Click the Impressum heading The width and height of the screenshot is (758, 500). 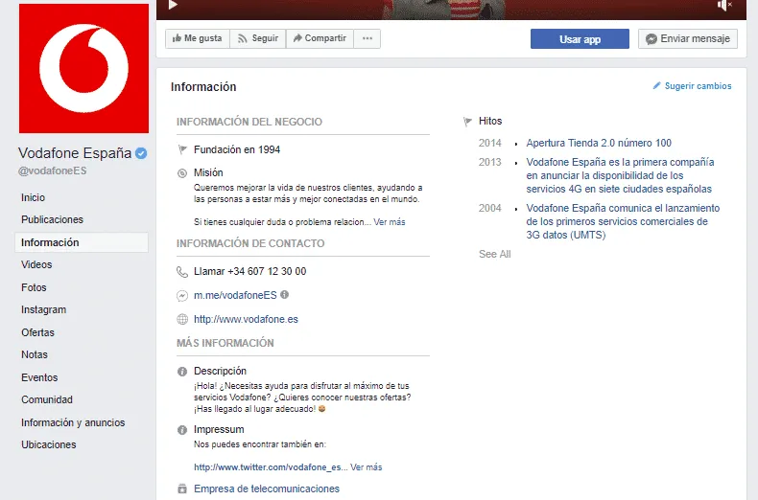(219, 429)
